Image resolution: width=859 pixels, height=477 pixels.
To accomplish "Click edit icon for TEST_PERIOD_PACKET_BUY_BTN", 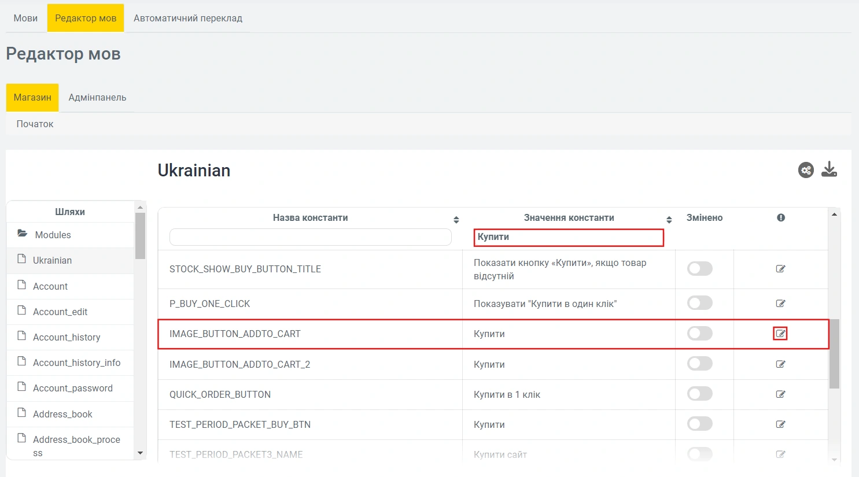I will click(780, 424).
